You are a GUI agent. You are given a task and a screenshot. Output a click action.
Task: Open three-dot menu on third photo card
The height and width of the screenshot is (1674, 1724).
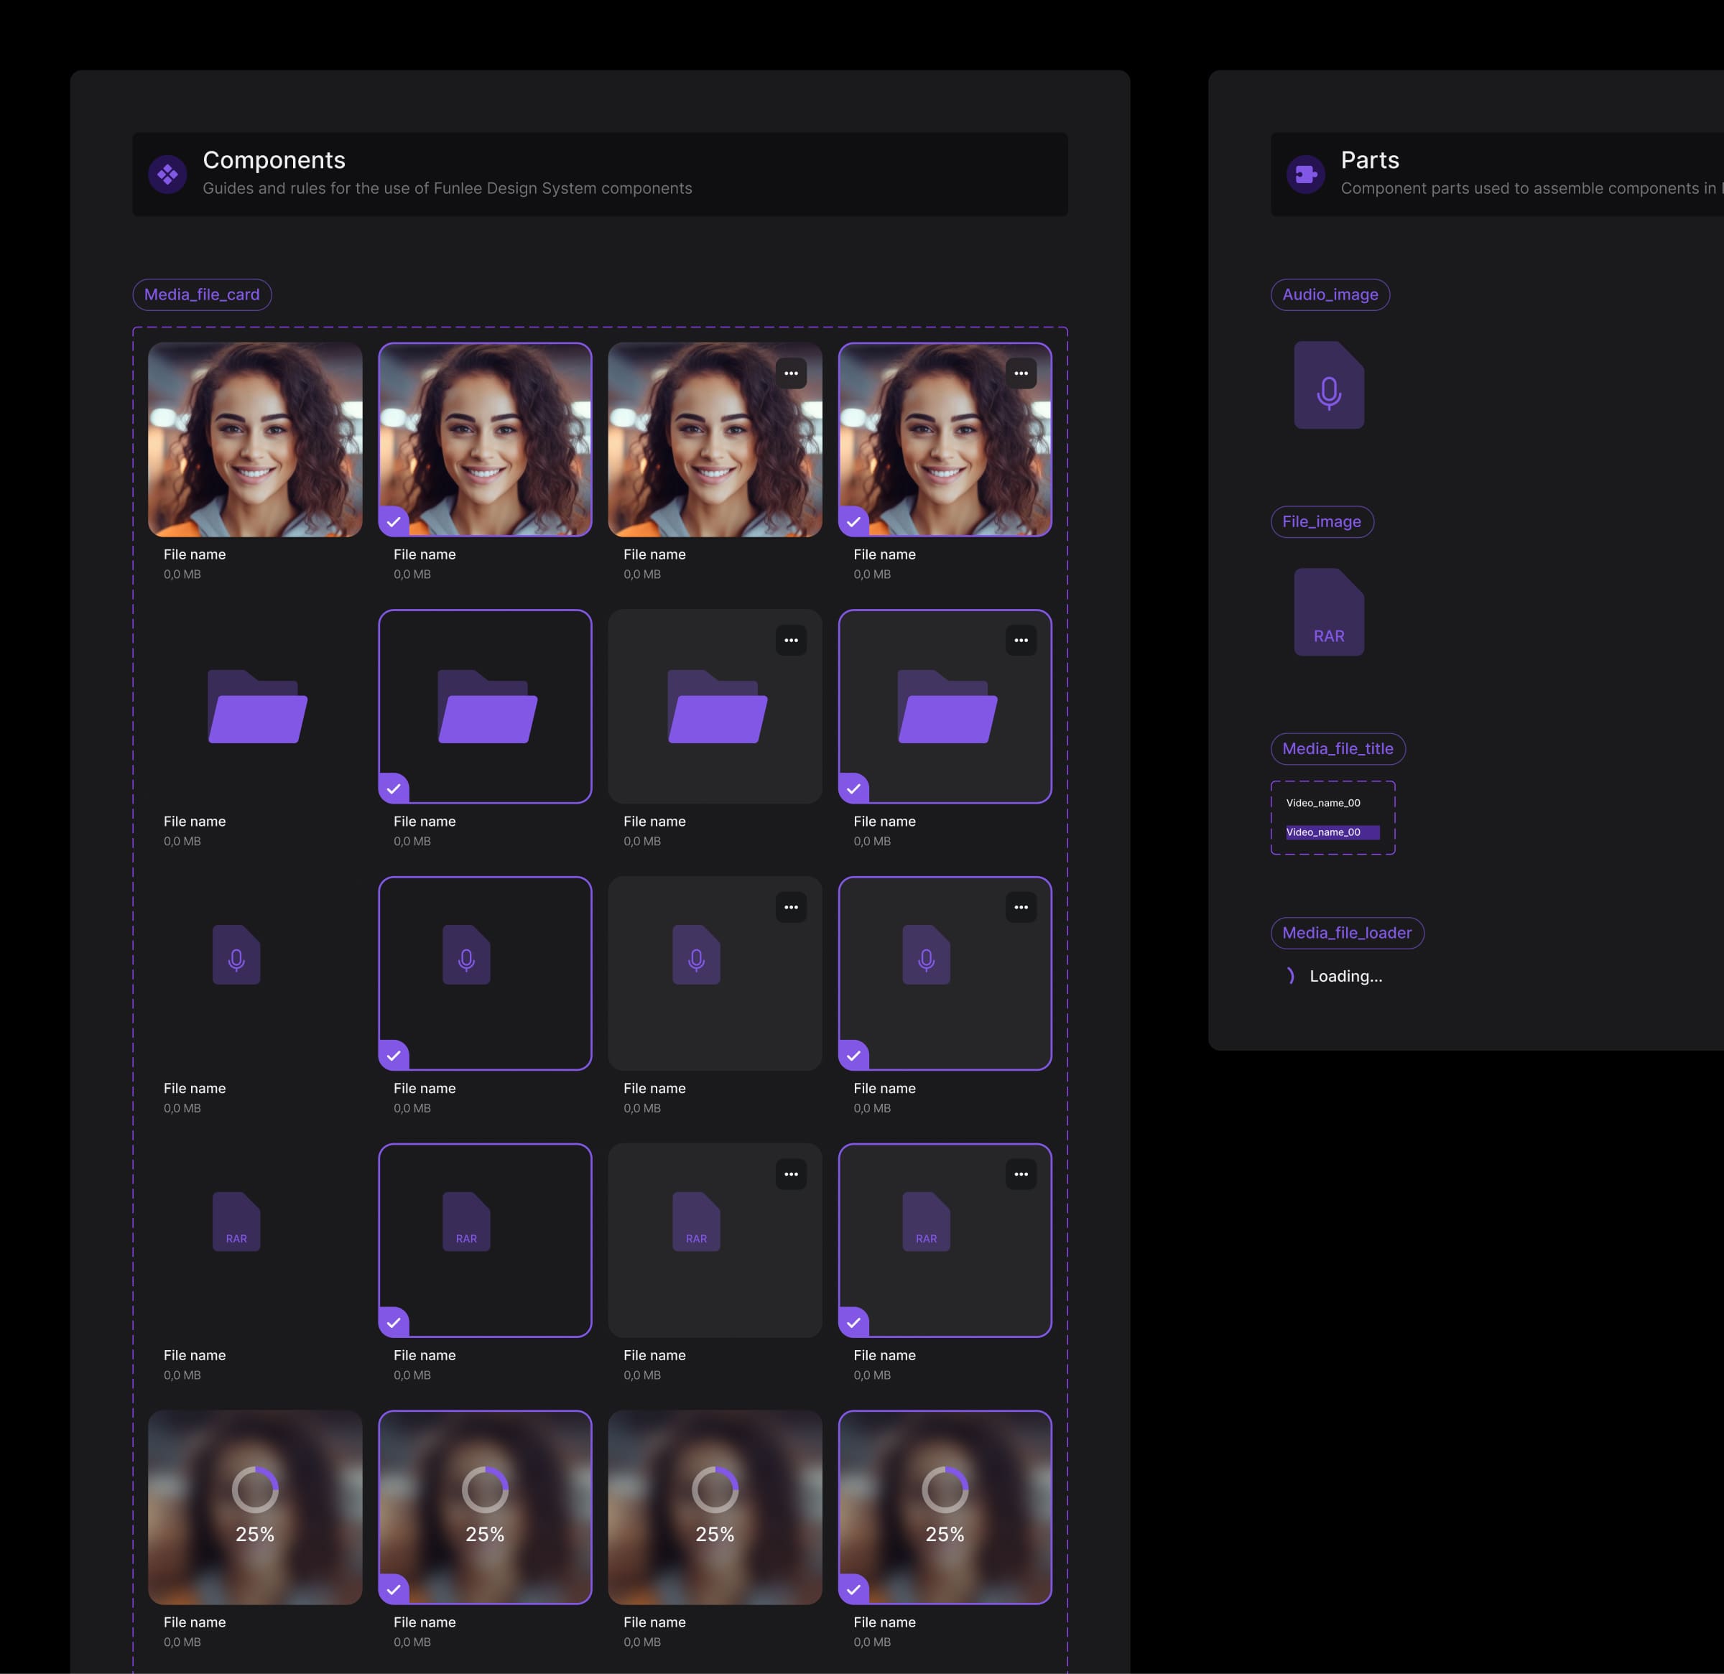[x=791, y=373]
